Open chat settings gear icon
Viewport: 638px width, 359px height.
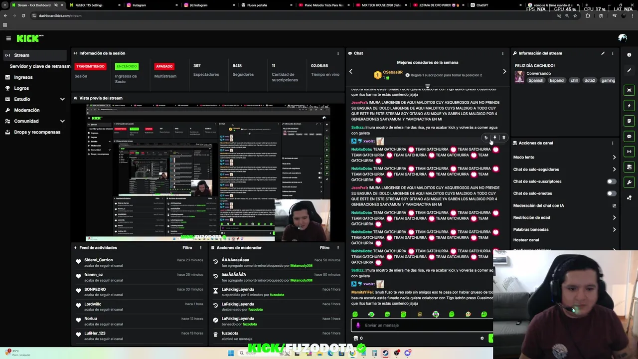[482, 339]
